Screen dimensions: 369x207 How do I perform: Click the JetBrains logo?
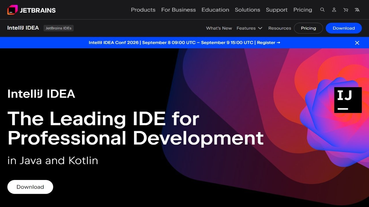click(x=31, y=10)
